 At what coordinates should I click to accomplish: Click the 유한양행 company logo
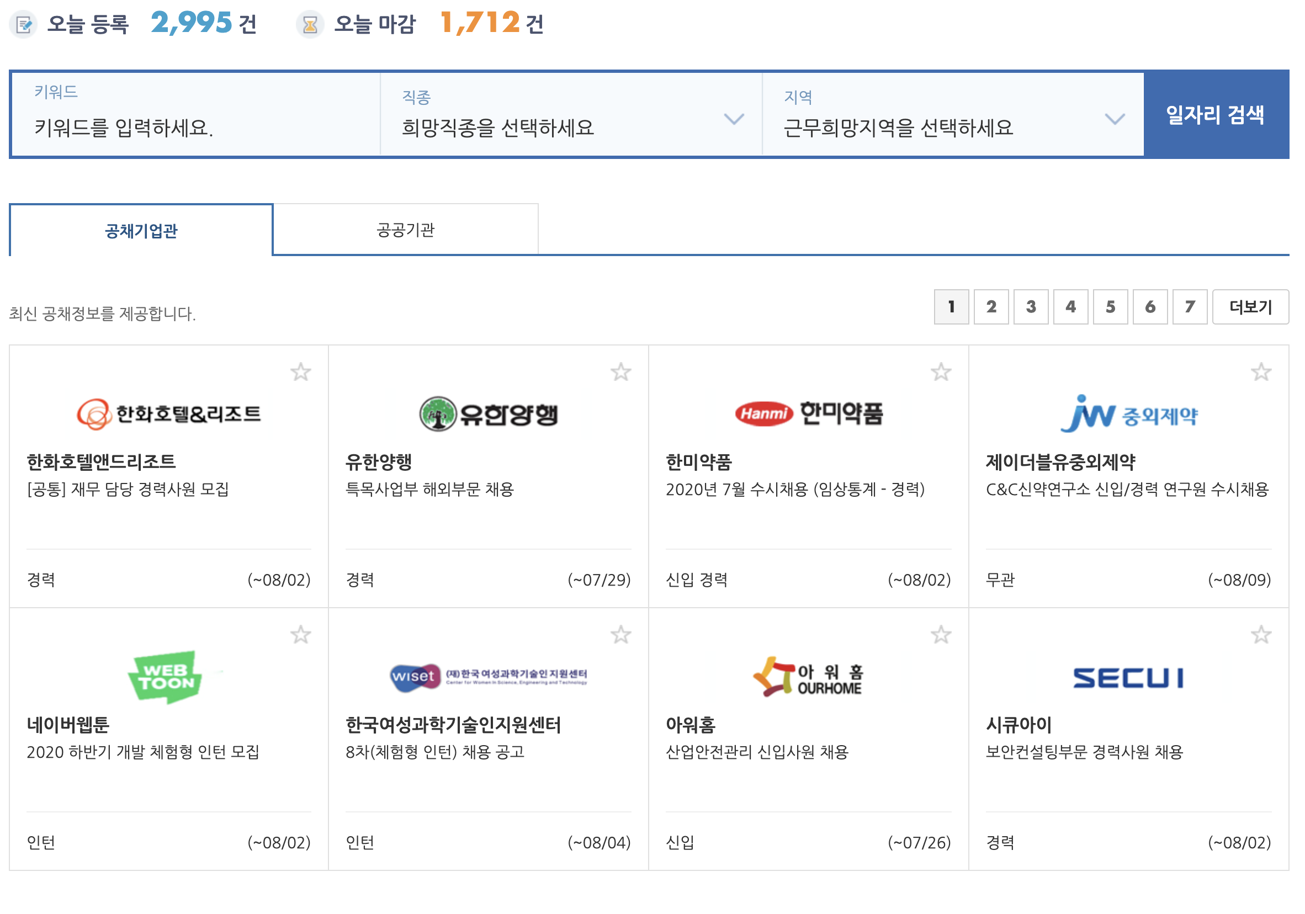tap(488, 414)
